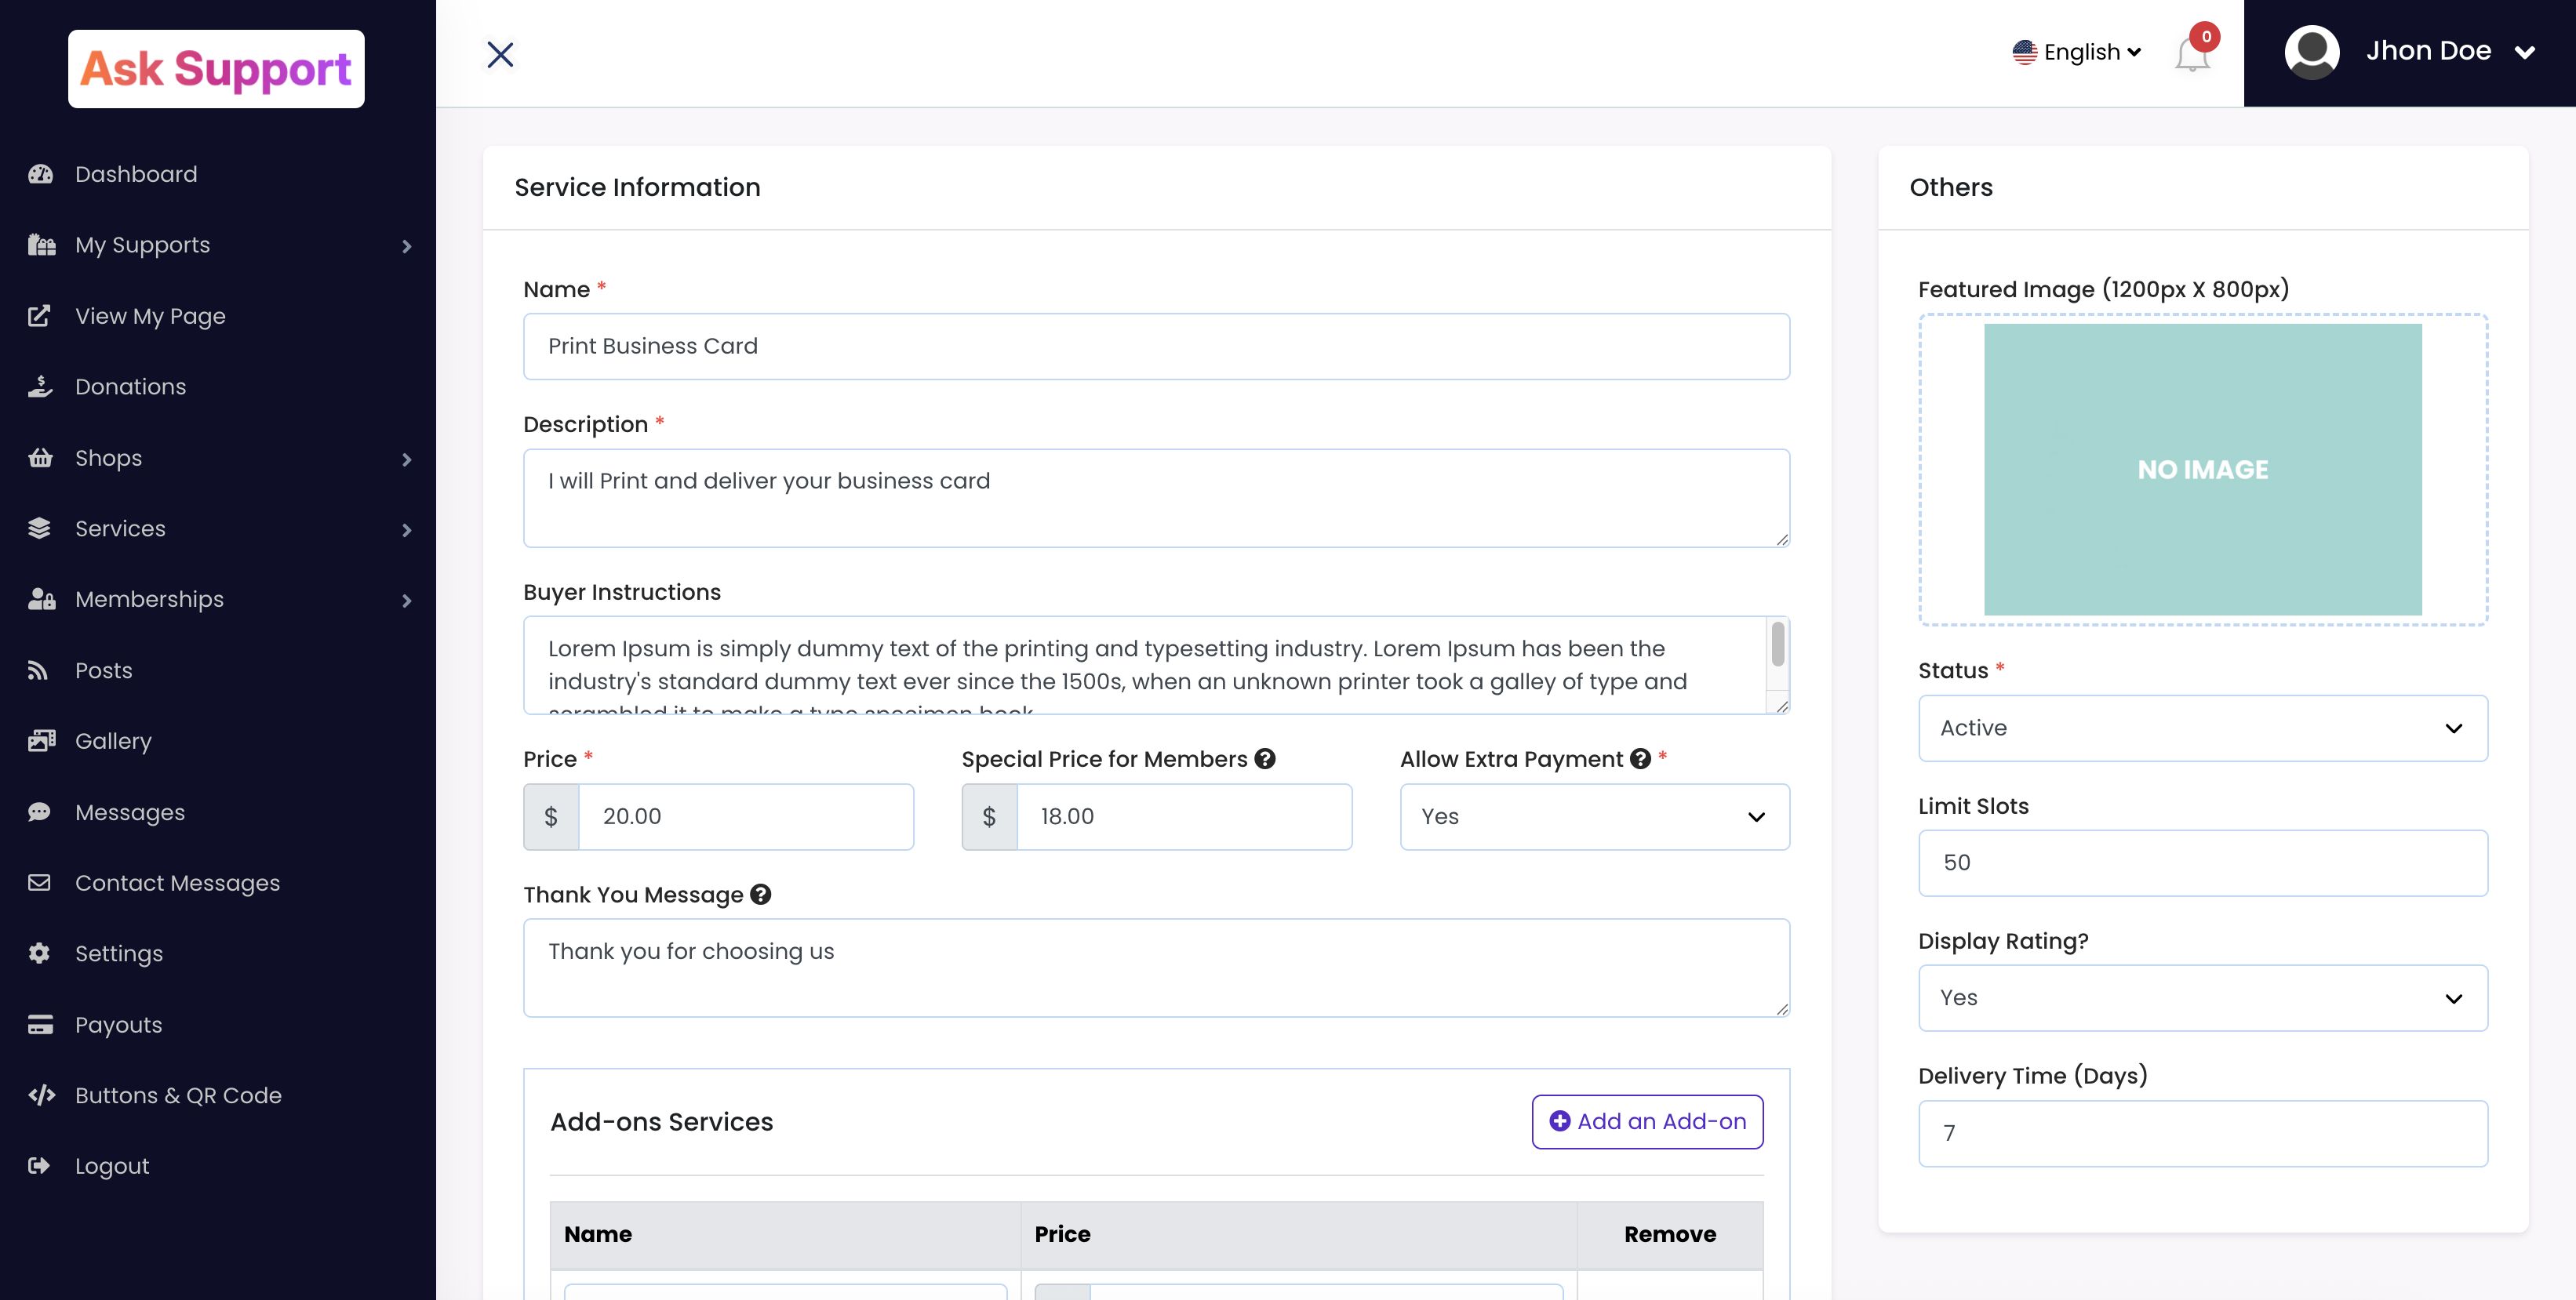The height and width of the screenshot is (1300, 2576).
Task: Open Donations in the sidebar
Action: pos(130,387)
